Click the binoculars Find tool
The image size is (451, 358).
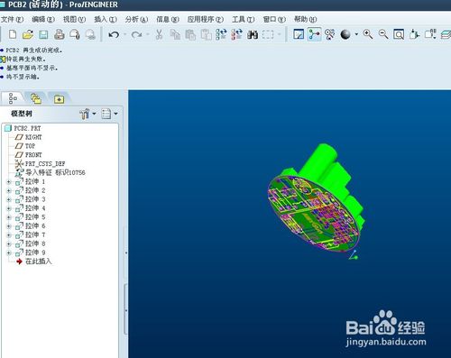(253, 34)
